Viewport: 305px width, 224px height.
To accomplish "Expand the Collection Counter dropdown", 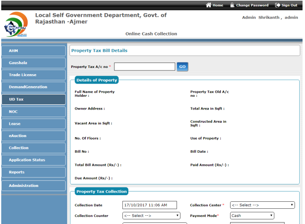I will (x=151, y=216).
